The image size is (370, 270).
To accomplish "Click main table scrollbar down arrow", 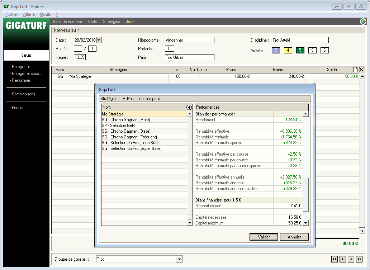I will pyautogui.click(x=362, y=231).
